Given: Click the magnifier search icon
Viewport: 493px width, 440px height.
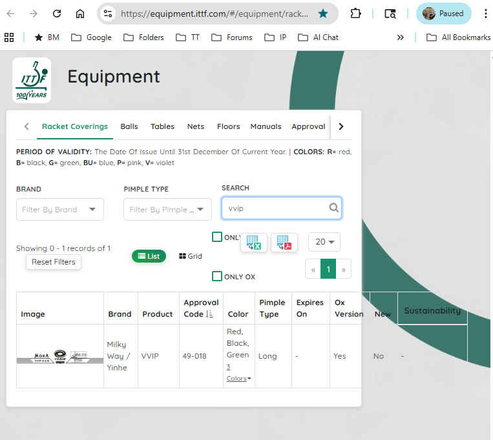Looking at the screenshot, I should pos(333,208).
